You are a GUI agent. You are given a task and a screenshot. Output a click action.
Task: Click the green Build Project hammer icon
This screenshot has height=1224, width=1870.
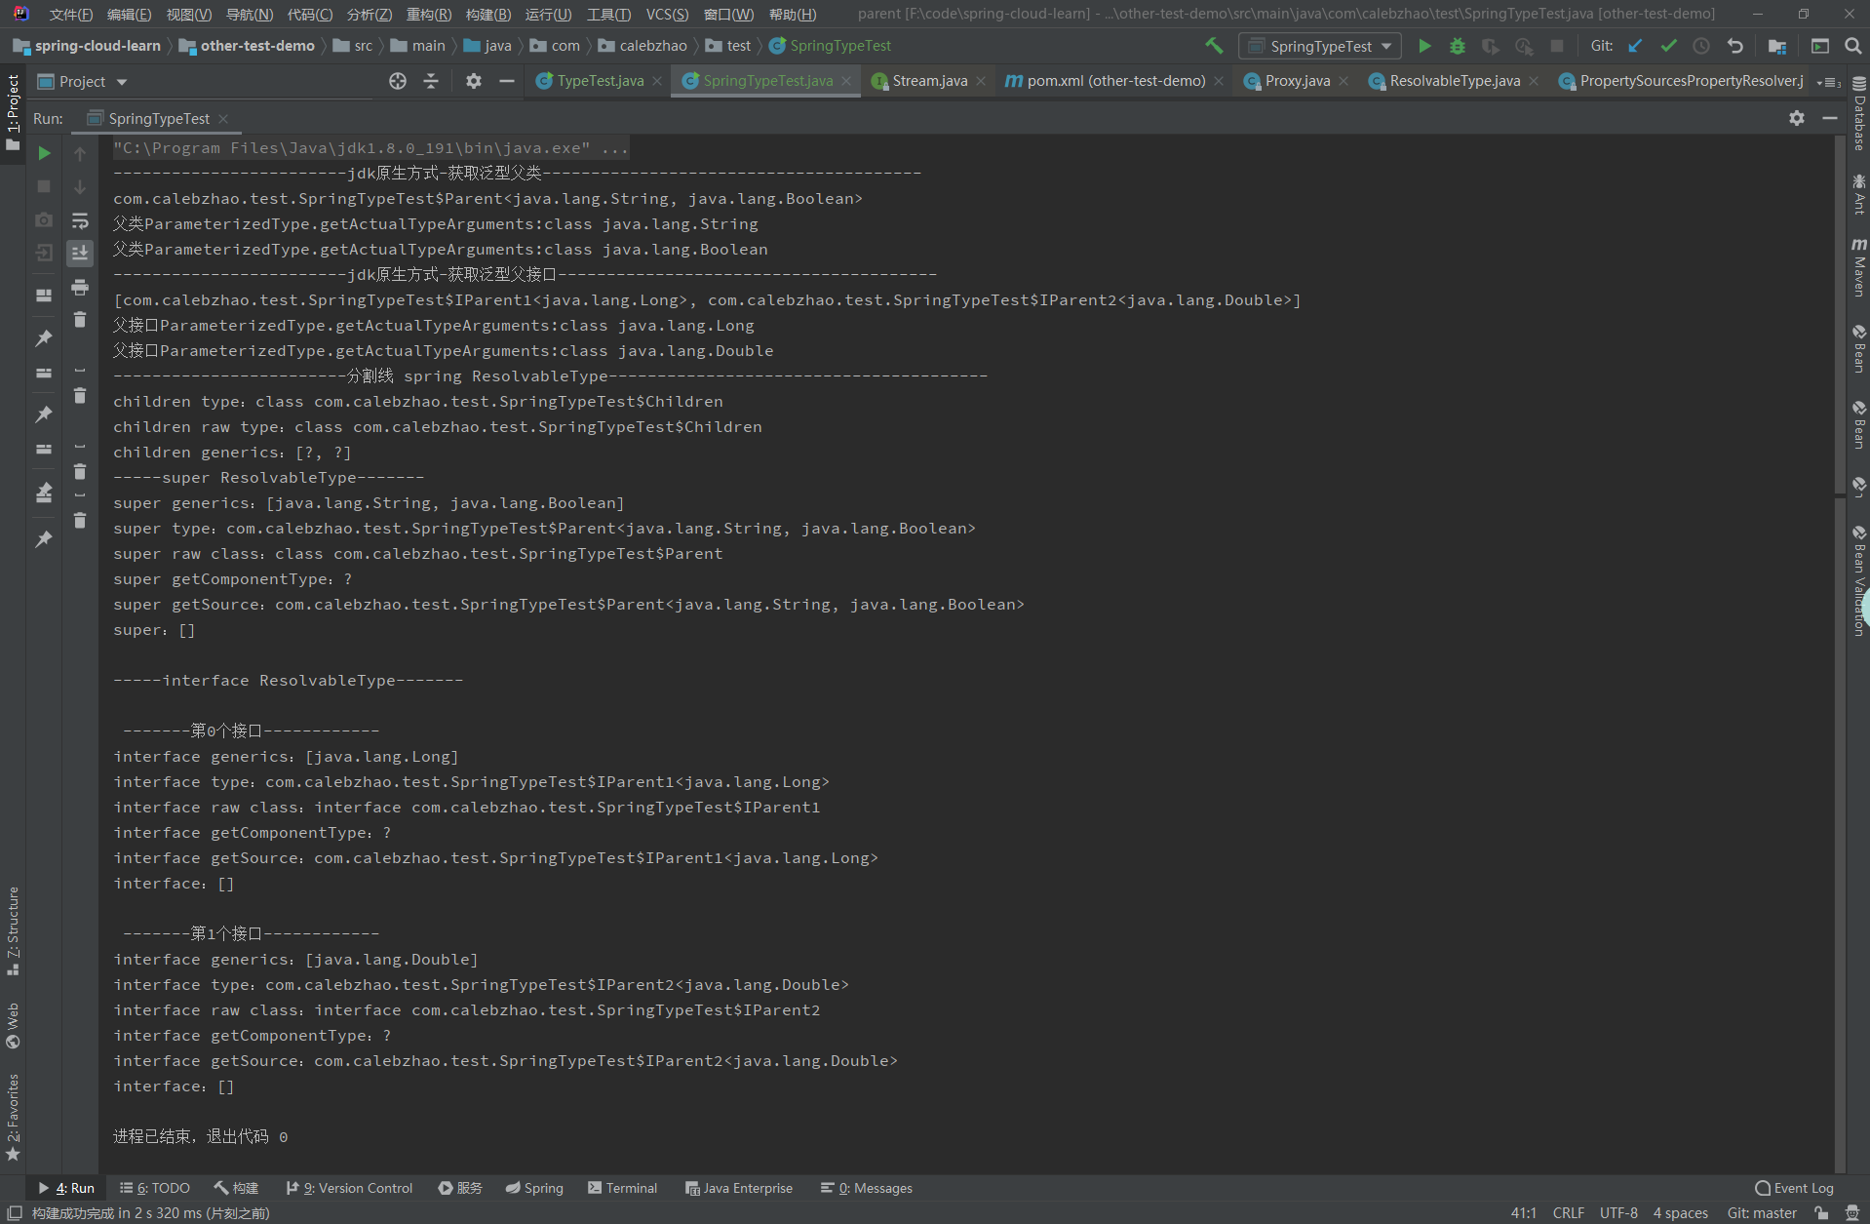tap(1214, 46)
